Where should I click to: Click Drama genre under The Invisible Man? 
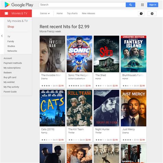[44, 79]
